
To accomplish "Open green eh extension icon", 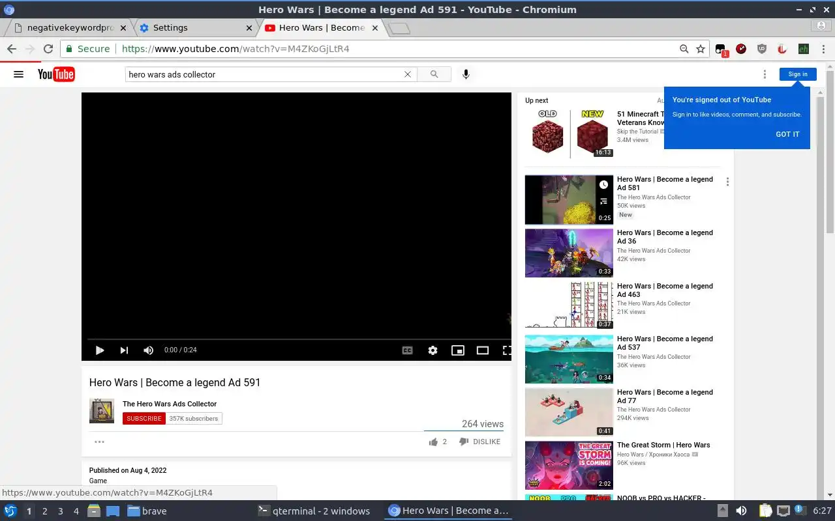I will (x=804, y=49).
